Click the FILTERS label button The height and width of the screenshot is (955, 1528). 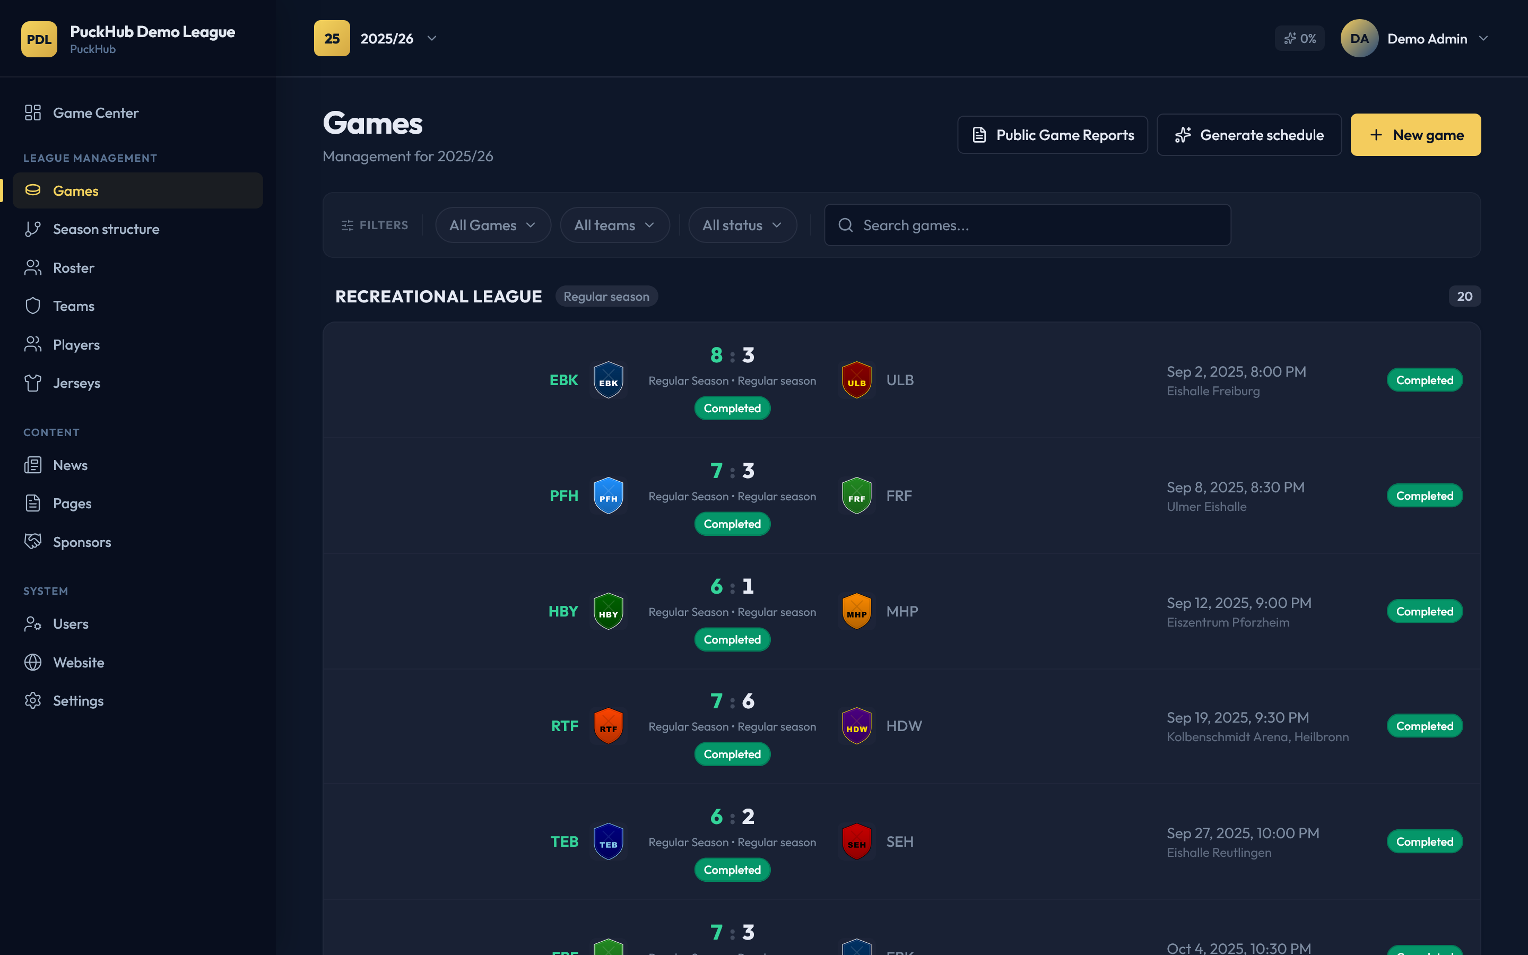click(375, 225)
